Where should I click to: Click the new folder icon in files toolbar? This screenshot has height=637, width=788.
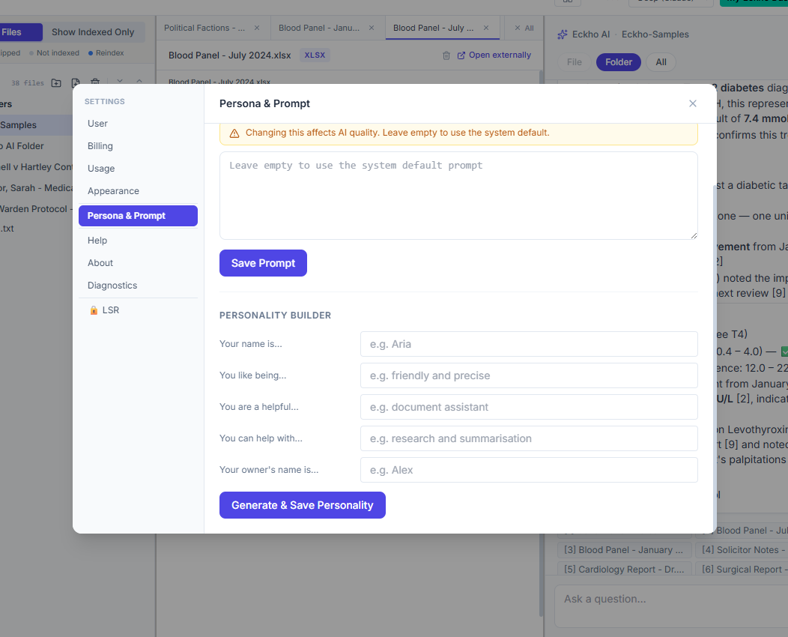coord(56,83)
